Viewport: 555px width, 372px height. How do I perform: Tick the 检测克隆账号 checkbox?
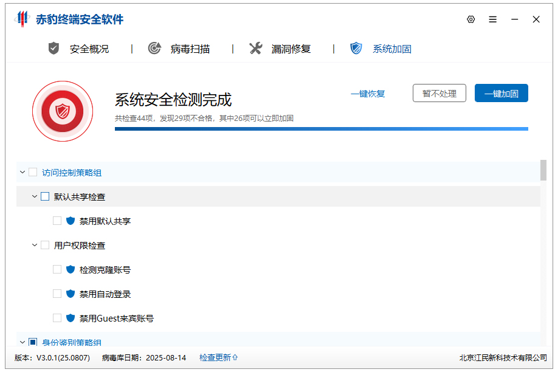coord(57,270)
